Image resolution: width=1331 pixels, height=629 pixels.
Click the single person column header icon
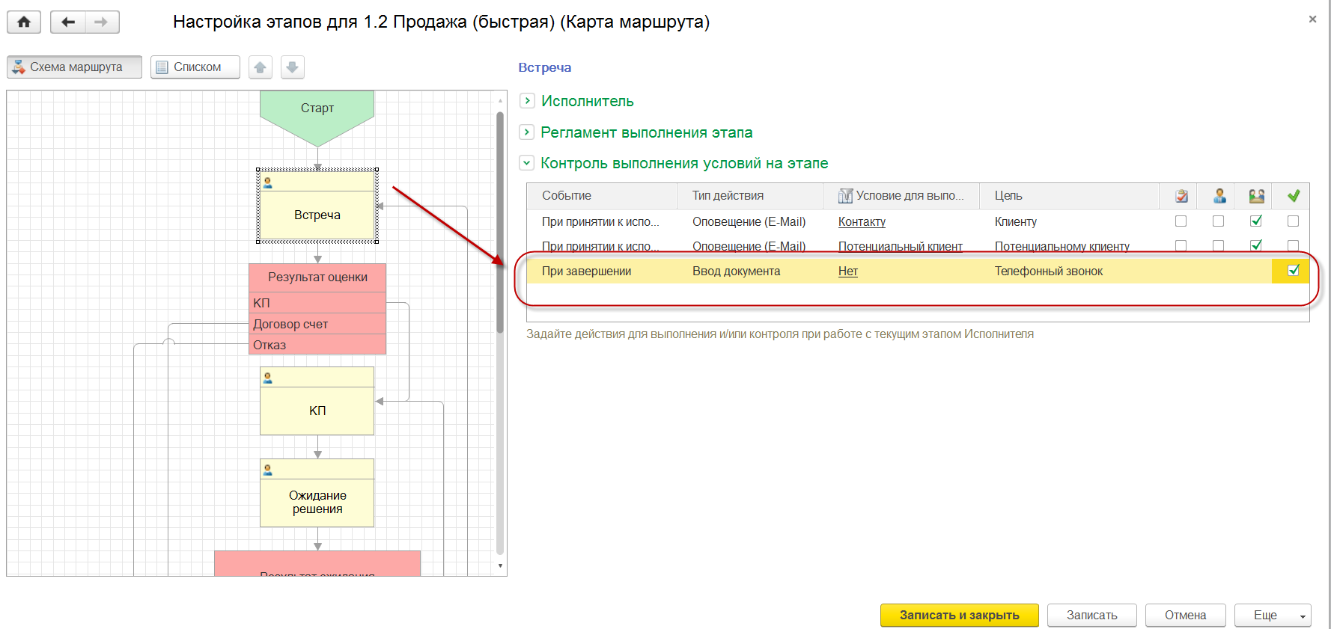click(1219, 196)
